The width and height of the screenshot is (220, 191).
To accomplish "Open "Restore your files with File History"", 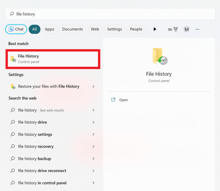I will click(49, 86).
